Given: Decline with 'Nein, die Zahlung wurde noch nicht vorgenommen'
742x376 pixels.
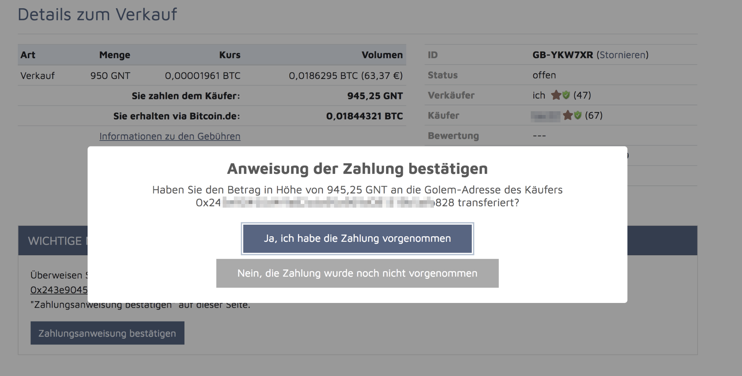Looking at the screenshot, I should point(357,273).
